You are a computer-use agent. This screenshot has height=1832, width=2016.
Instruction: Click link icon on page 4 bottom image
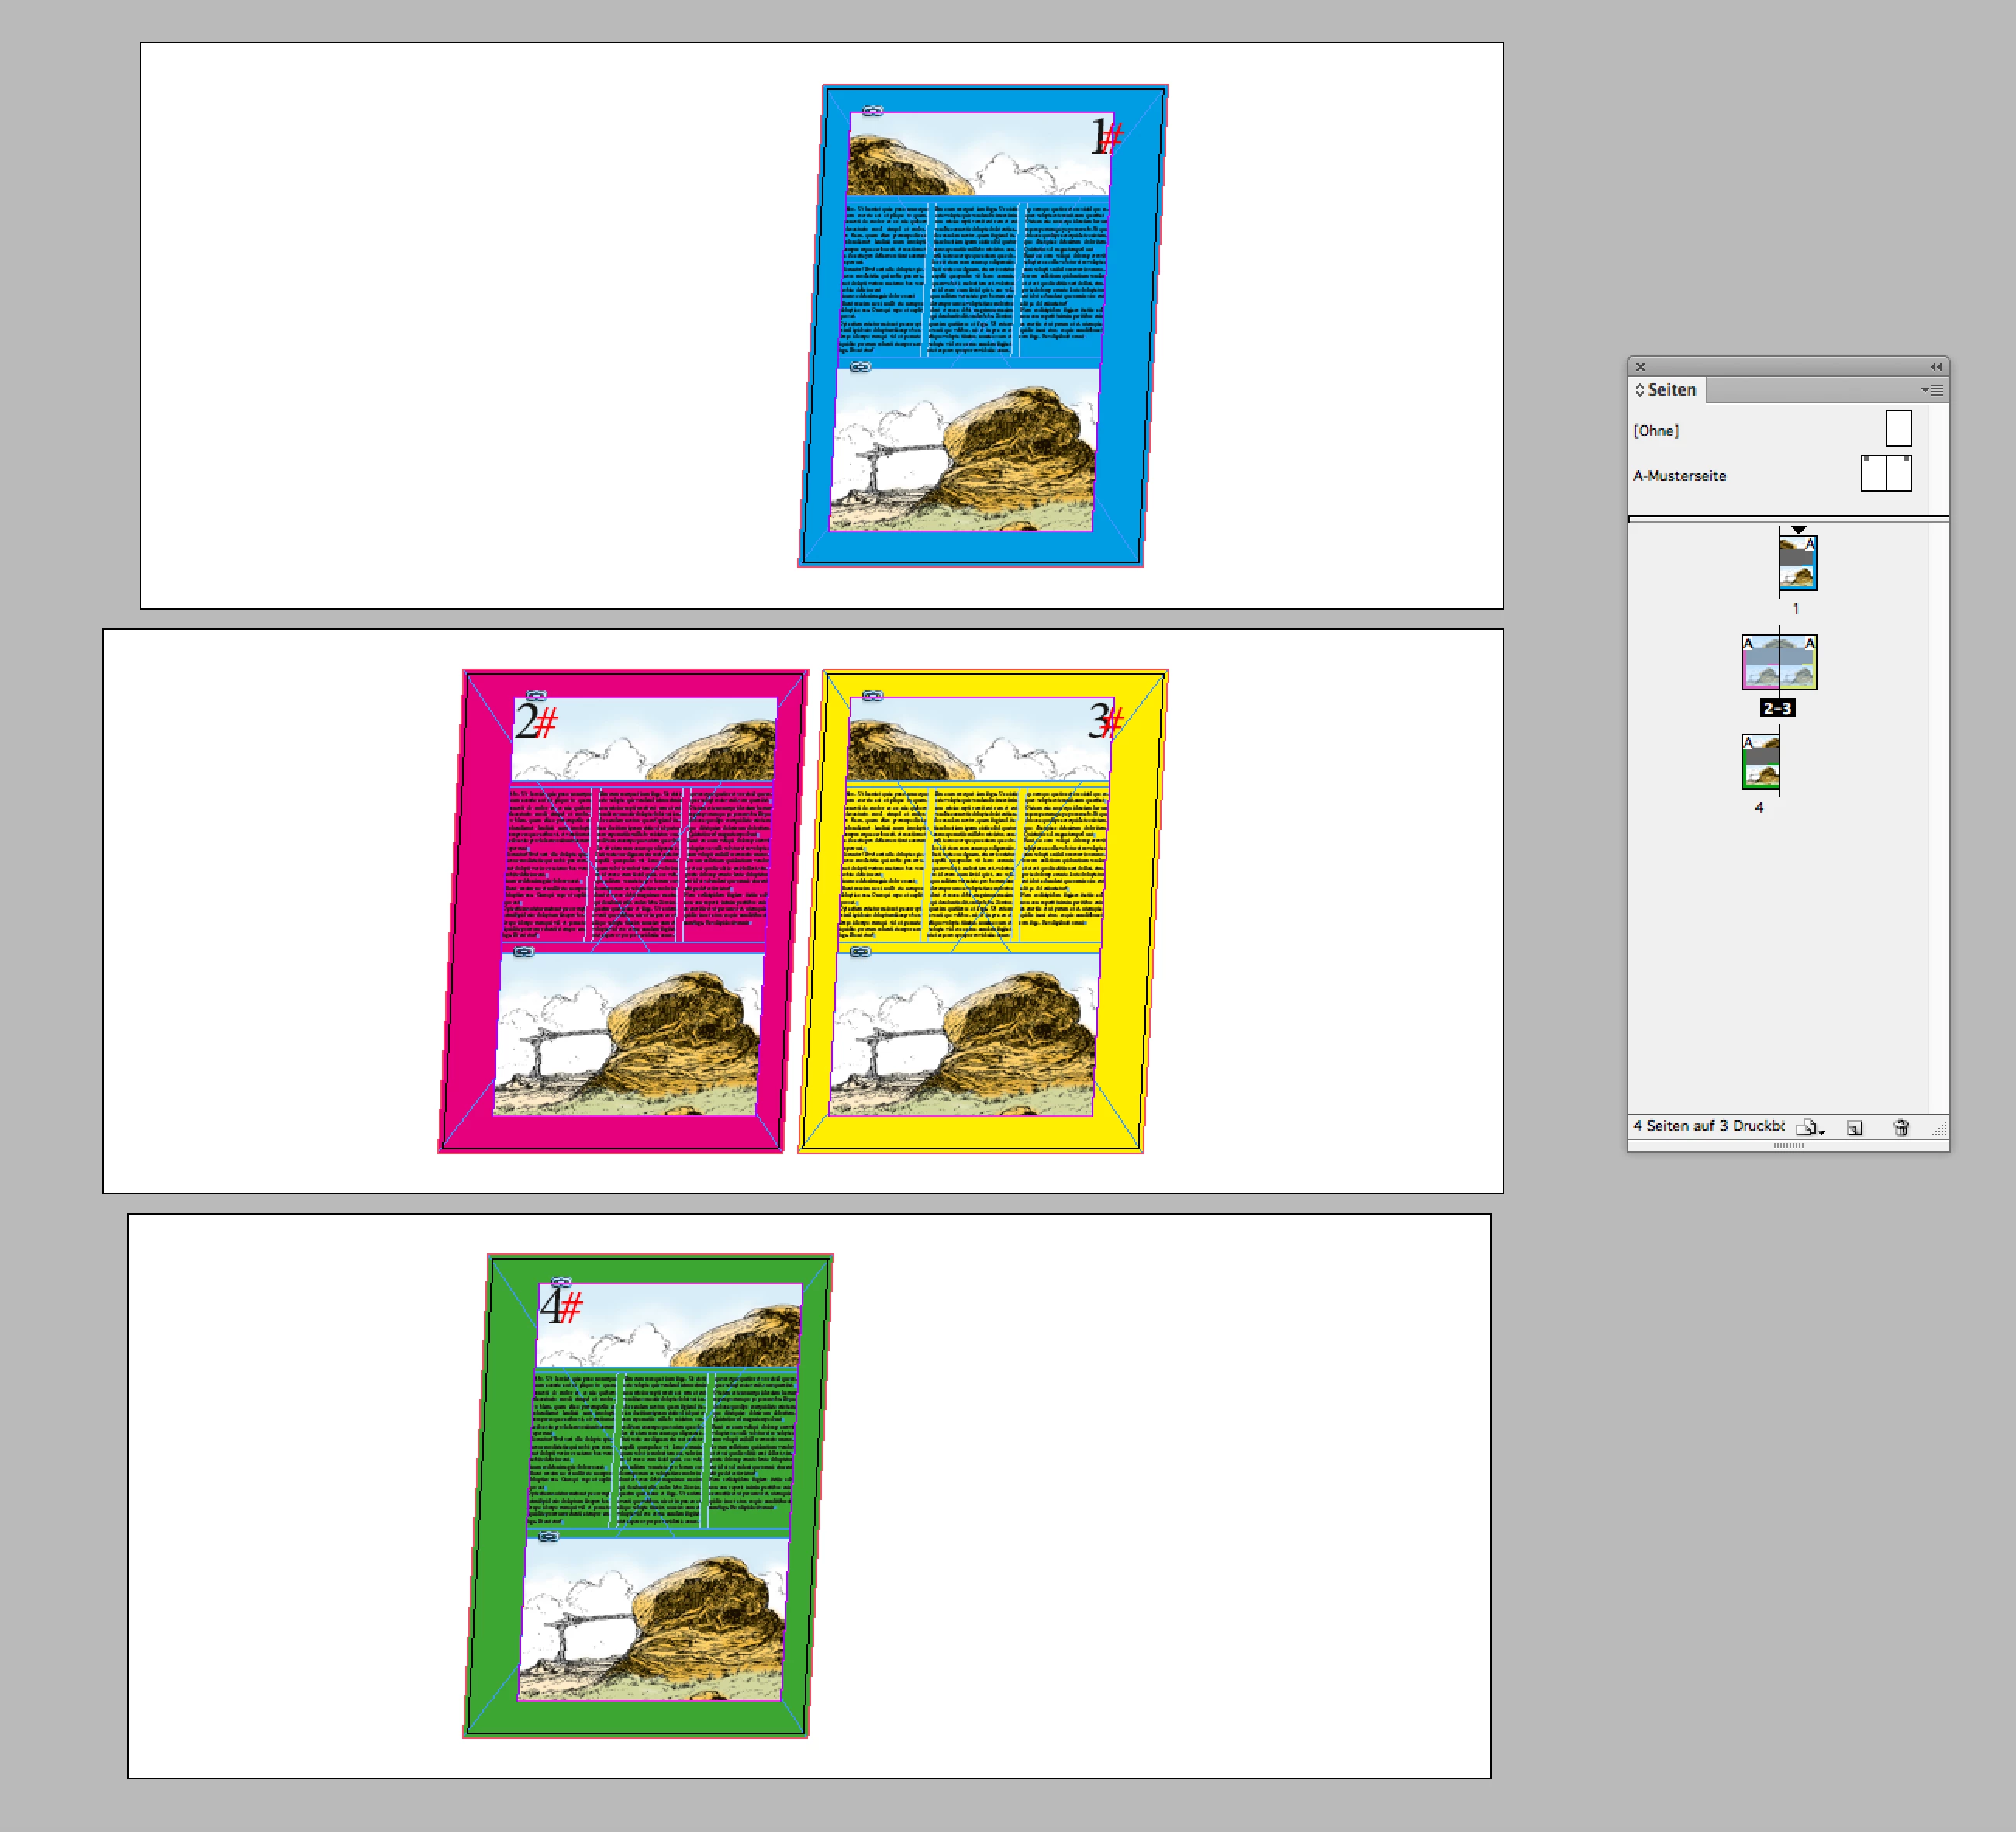pyautogui.click(x=548, y=1536)
